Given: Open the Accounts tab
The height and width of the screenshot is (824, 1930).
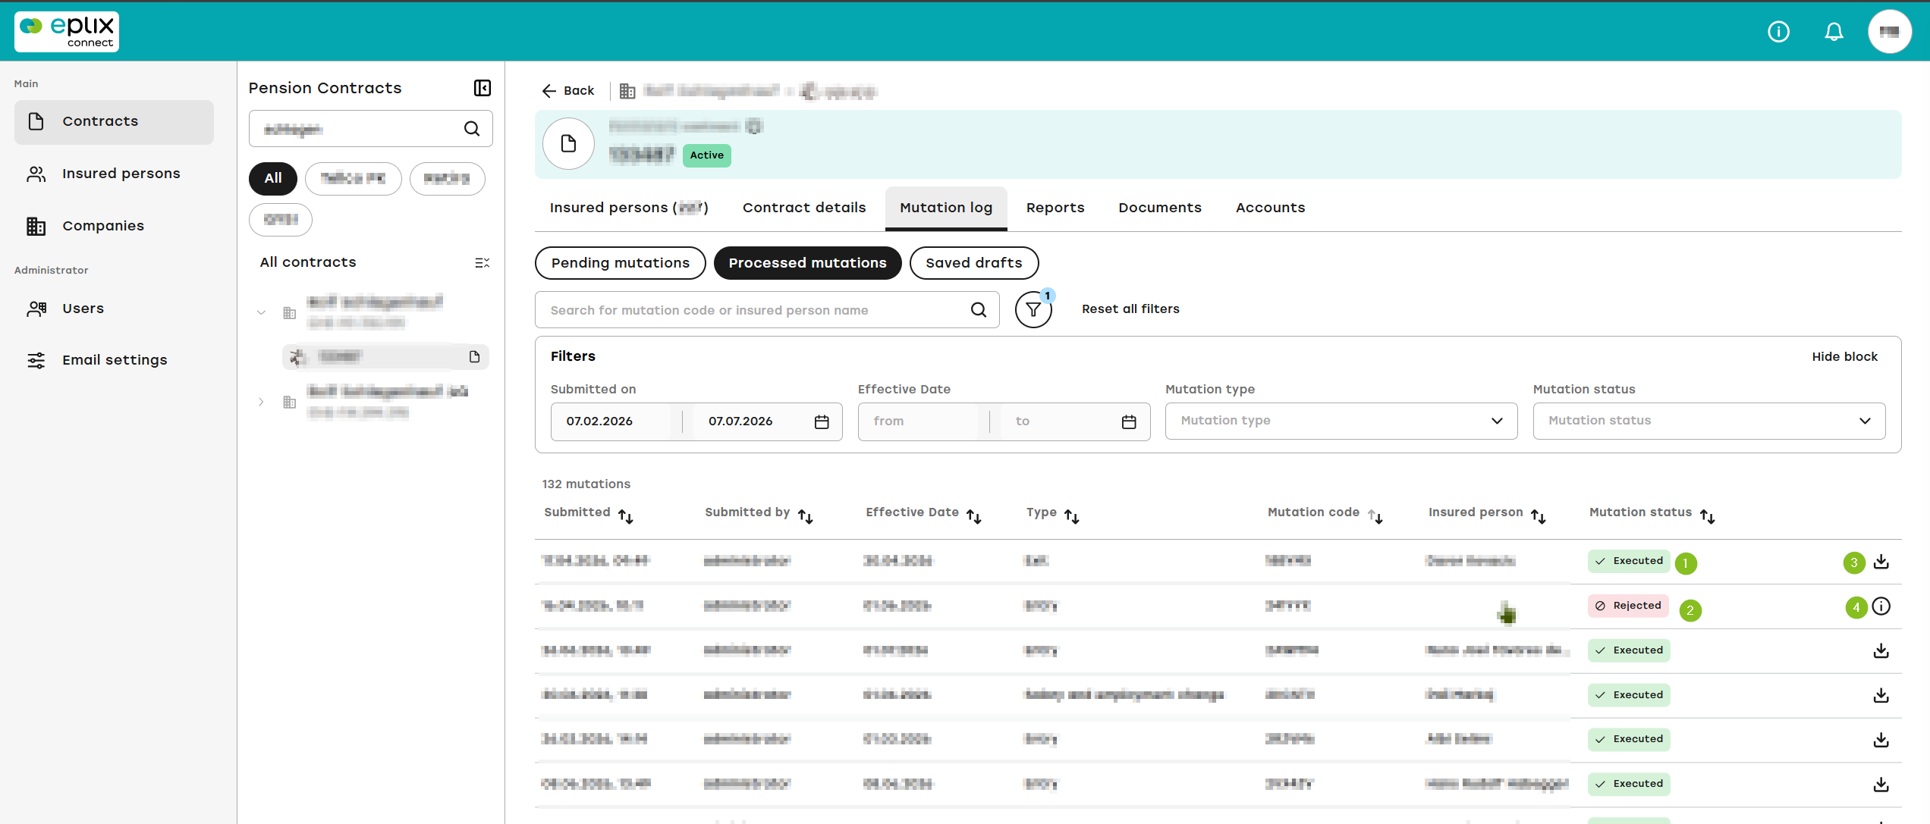Looking at the screenshot, I should pyautogui.click(x=1271, y=208).
